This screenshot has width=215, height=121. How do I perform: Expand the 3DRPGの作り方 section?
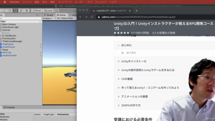tap(119, 105)
